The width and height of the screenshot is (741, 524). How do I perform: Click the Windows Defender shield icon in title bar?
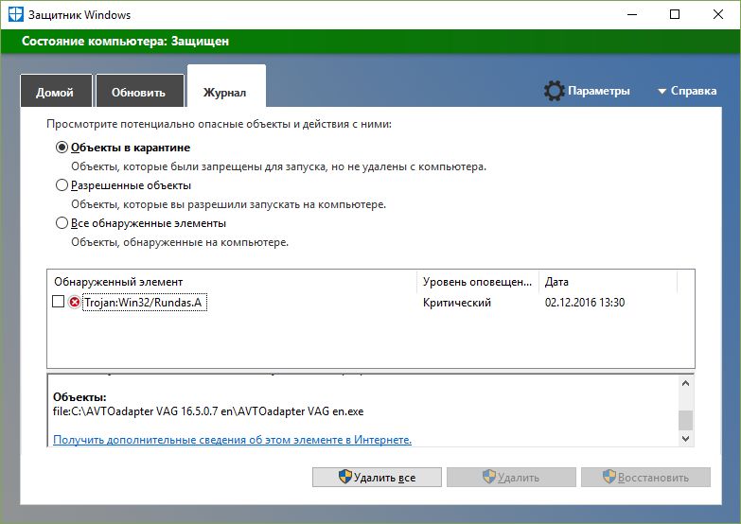(x=16, y=15)
